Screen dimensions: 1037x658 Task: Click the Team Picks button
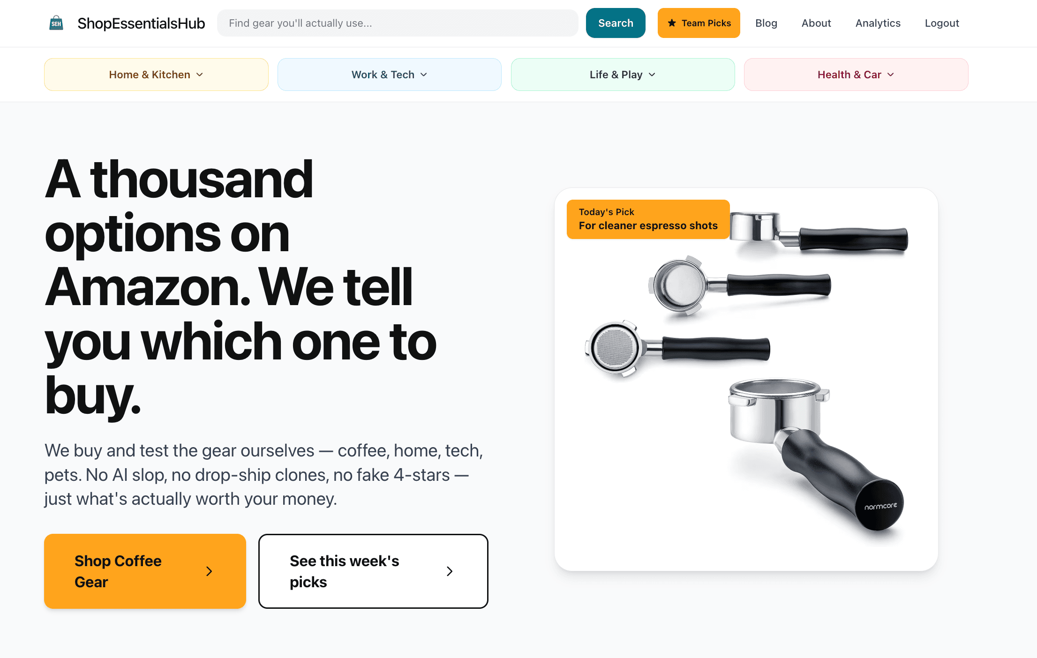(699, 22)
